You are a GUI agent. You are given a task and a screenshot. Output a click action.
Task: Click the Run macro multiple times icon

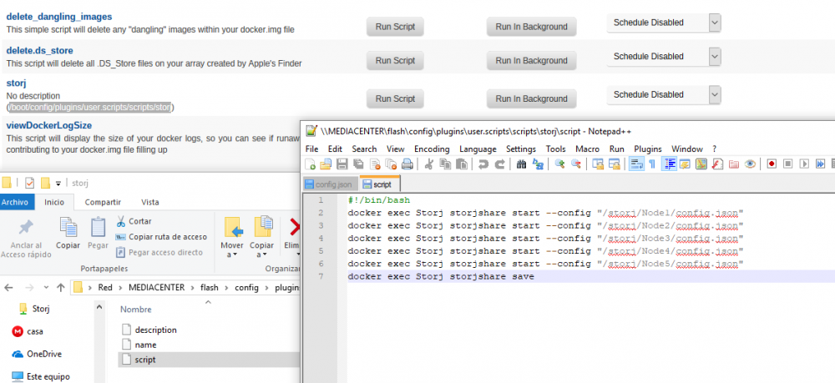pos(820,164)
